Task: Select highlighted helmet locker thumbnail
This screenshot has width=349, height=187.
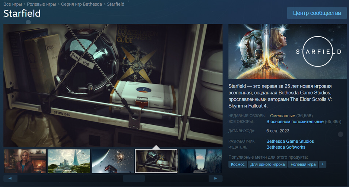Action: click(x=156, y=161)
